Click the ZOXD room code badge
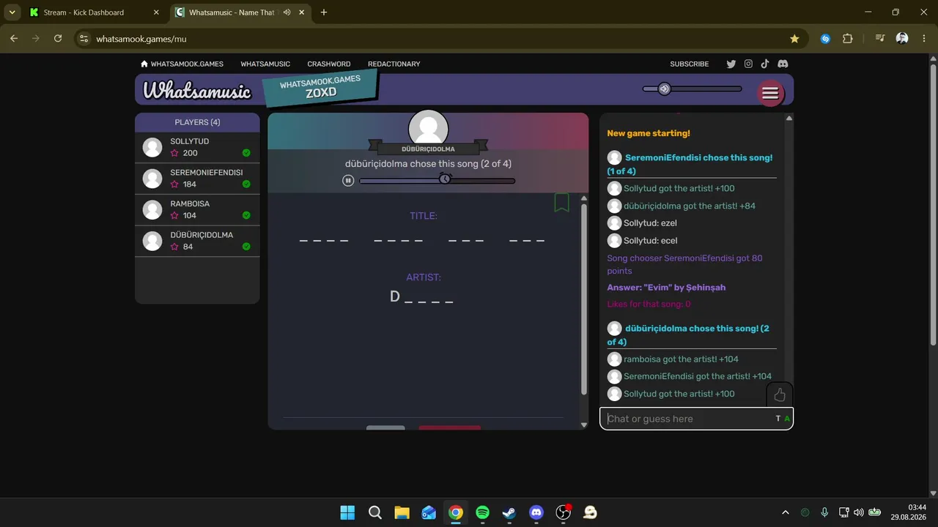938x527 pixels. tap(320, 87)
